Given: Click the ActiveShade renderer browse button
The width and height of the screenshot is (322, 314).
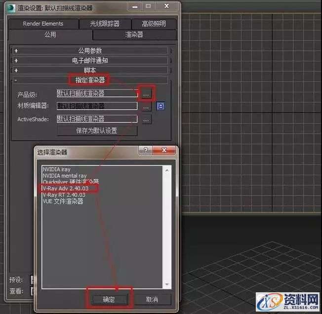Looking at the screenshot, I should (146, 119).
